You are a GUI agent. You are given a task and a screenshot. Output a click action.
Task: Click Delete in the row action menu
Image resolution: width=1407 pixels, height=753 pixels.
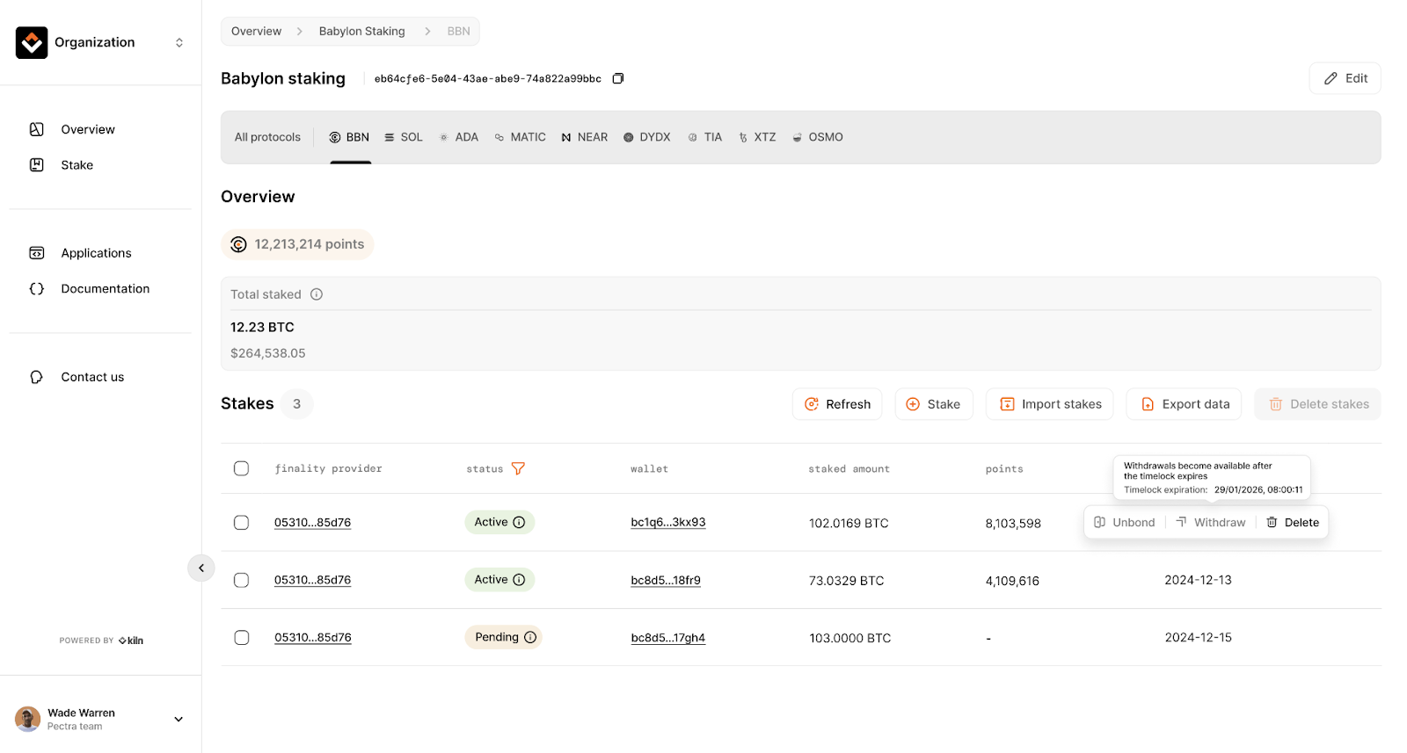[x=1293, y=522]
